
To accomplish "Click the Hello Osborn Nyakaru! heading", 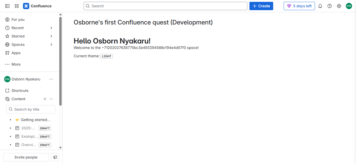I will tap(112, 41).
